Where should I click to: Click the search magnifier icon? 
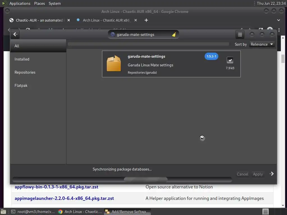[x=113, y=34]
